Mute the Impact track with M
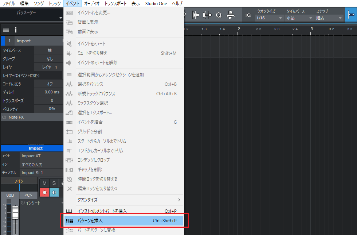 (44, 183)
